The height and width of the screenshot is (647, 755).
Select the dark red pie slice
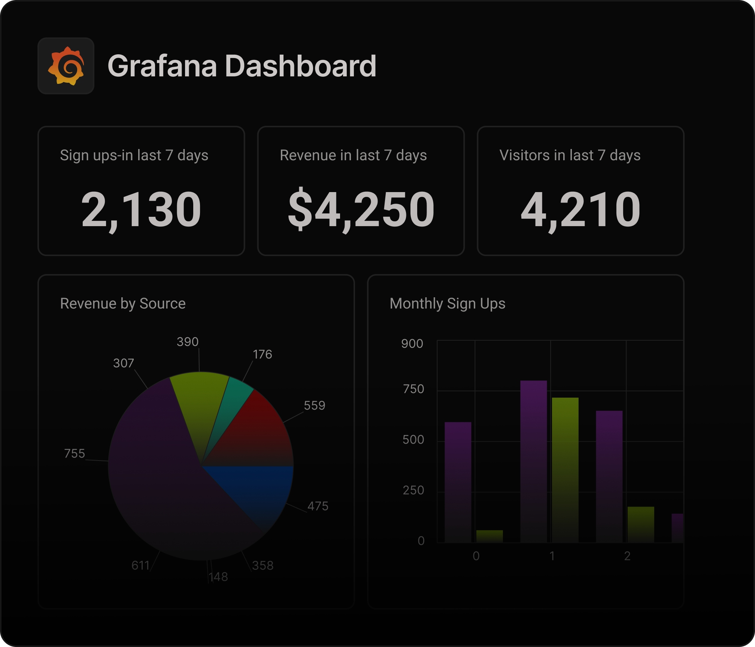pyautogui.click(x=258, y=431)
